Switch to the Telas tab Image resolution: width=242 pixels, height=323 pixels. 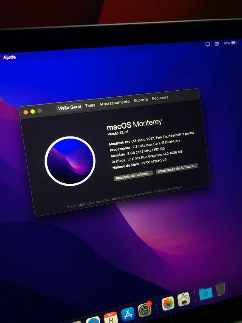coord(90,105)
